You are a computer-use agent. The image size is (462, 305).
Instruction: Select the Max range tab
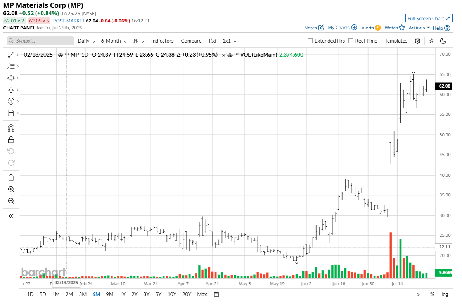(202, 295)
